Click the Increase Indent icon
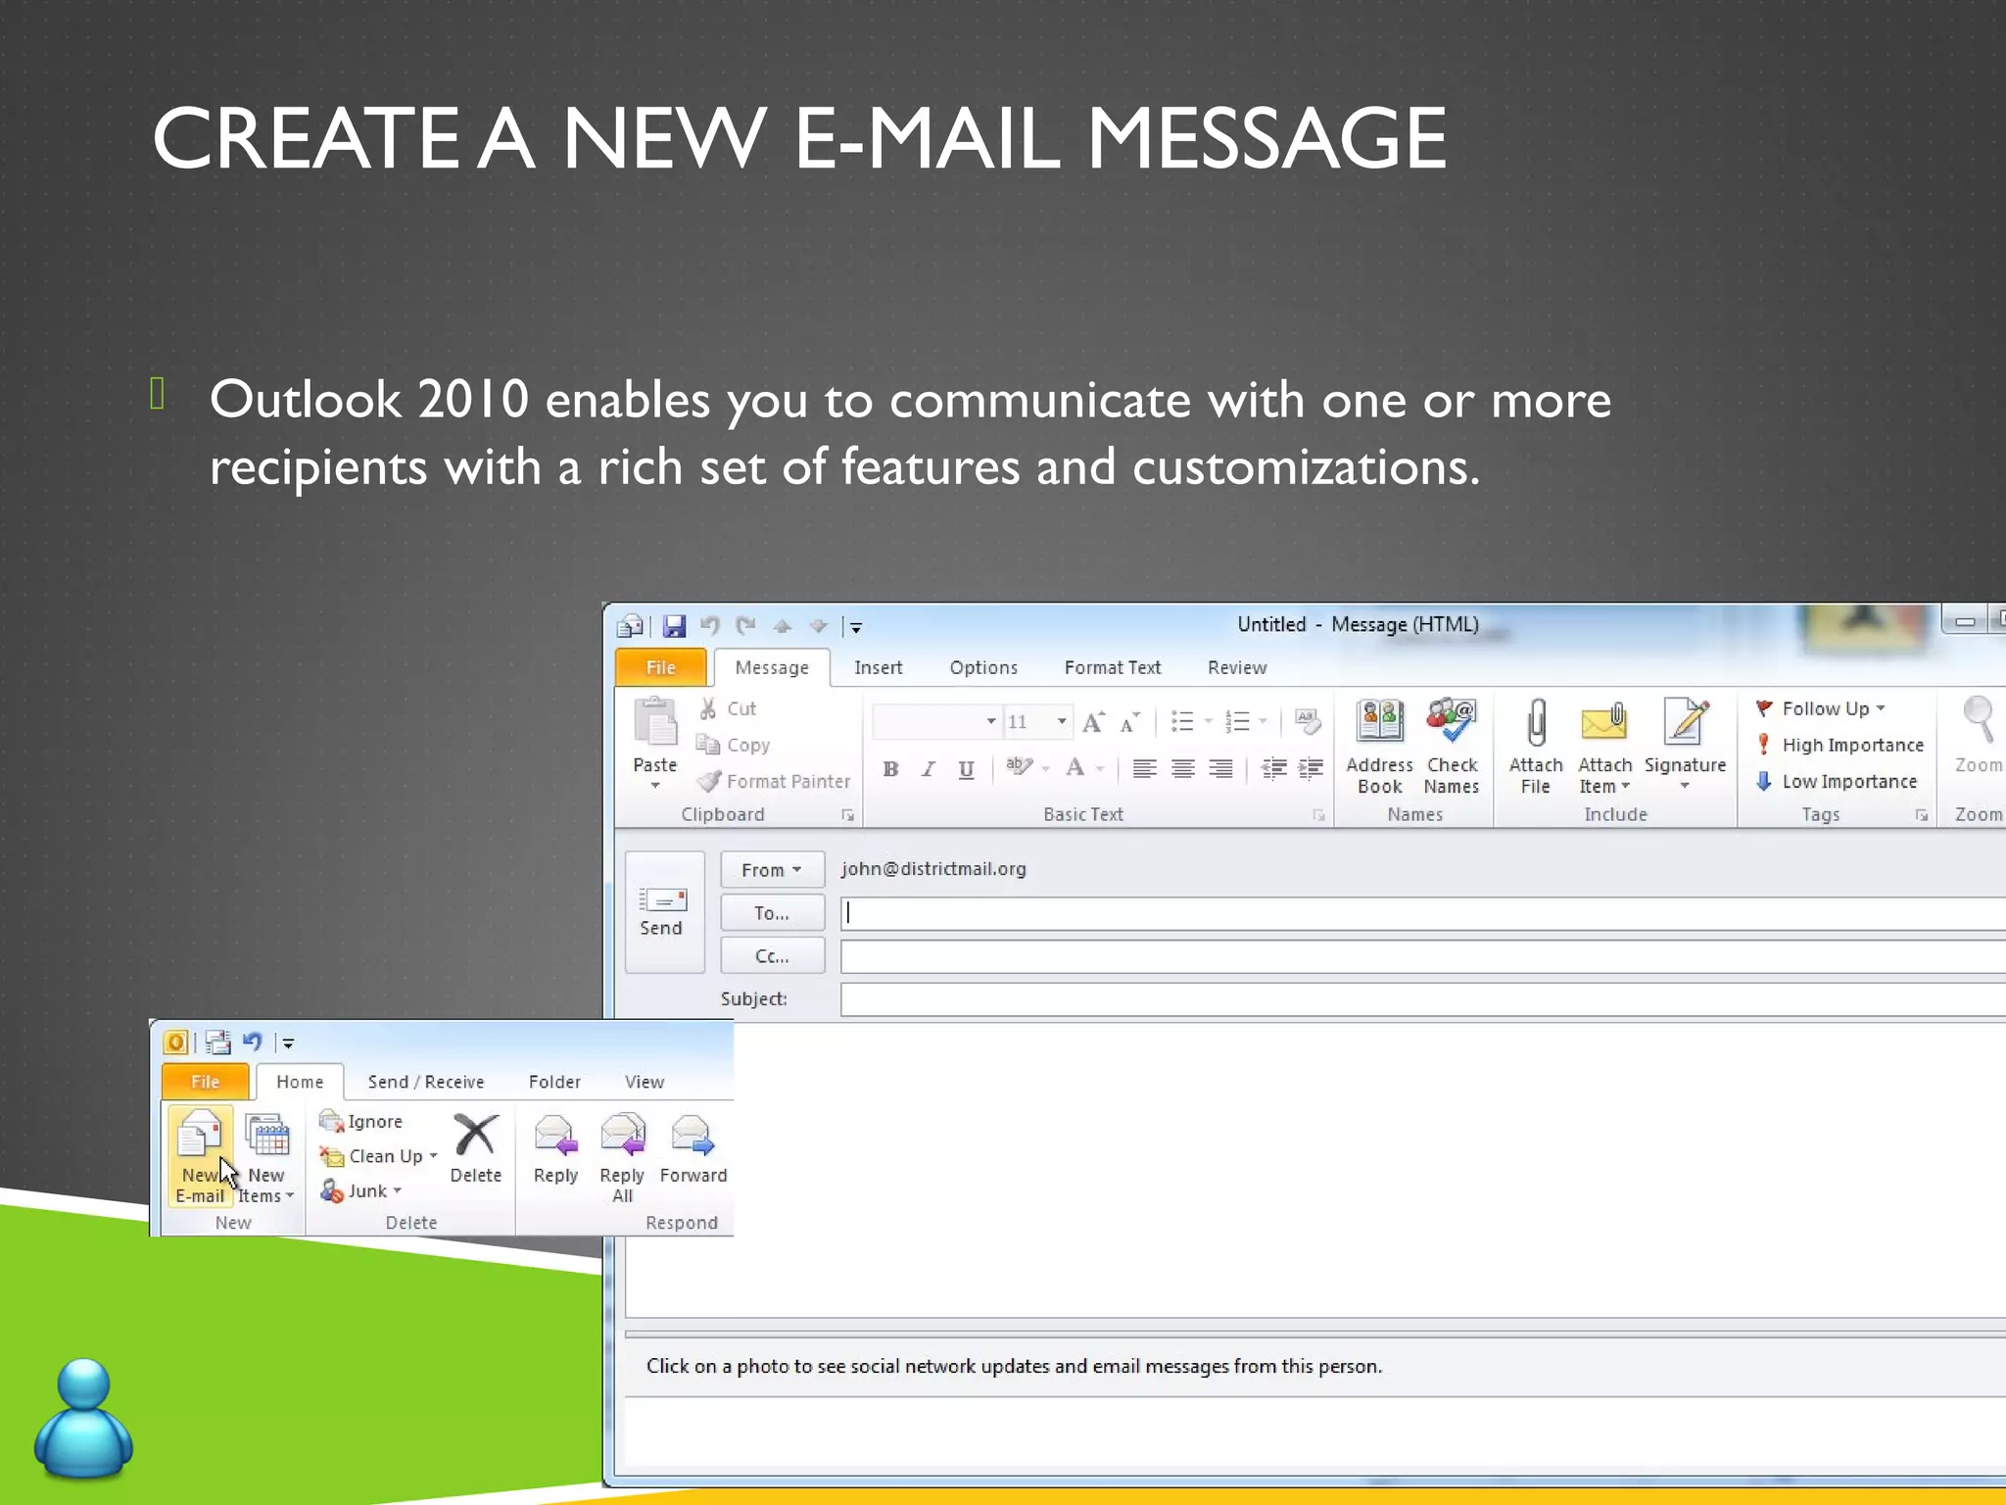The height and width of the screenshot is (1505, 2006). (1311, 769)
